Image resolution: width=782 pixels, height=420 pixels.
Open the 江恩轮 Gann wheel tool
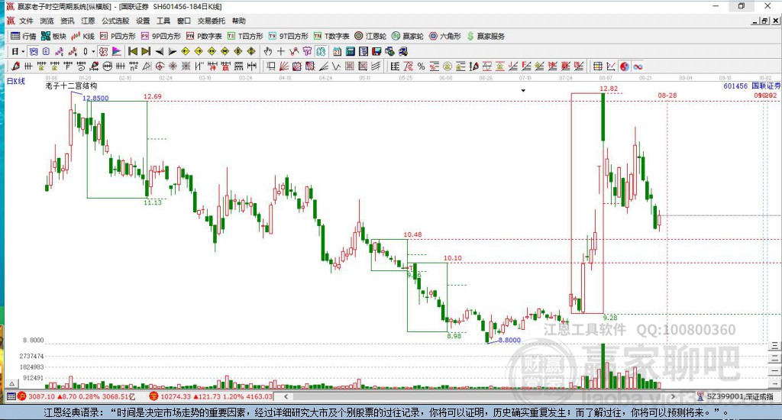tap(370, 36)
